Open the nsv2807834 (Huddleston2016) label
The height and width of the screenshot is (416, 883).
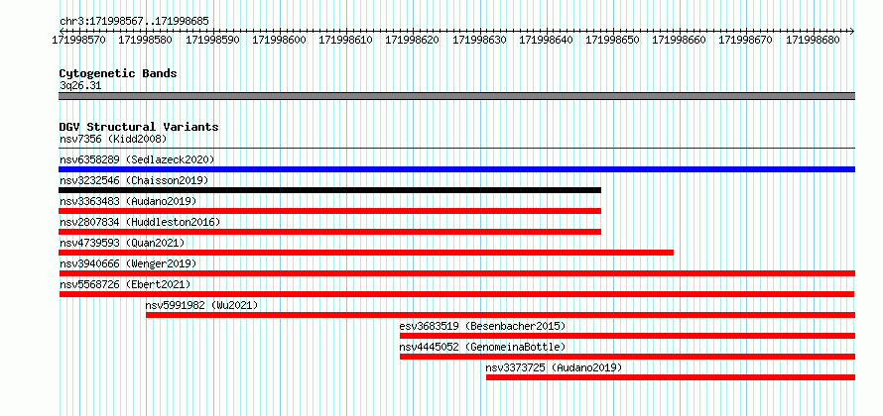pyautogui.click(x=140, y=222)
